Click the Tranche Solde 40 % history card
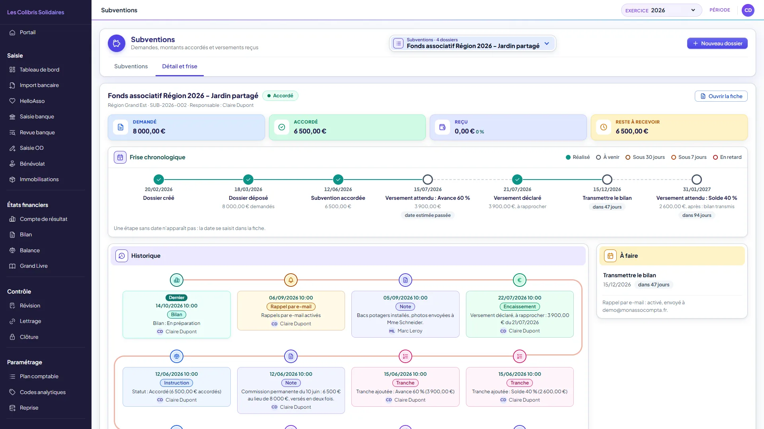The height and width of the screenshot is (429, 764). coord(520,387)
